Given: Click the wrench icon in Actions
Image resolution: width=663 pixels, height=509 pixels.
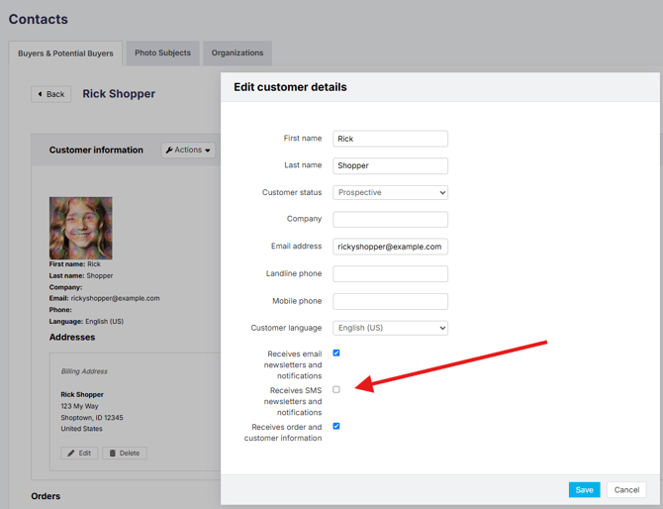Looking at the screenshot, I should point(169,150).
